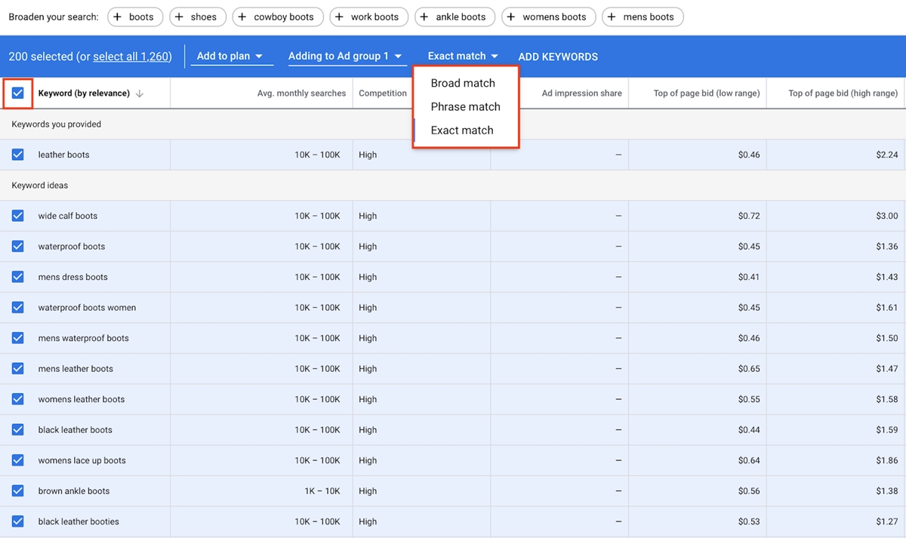
Task: Click the brown ankle boots keyword text
Action: click(74, 491)
